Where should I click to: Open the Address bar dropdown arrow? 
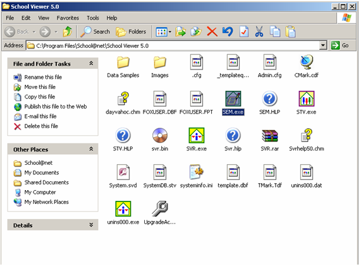tap(323, 45)
